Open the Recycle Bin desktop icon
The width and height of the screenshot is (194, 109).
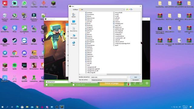click(x=5, y=17)
